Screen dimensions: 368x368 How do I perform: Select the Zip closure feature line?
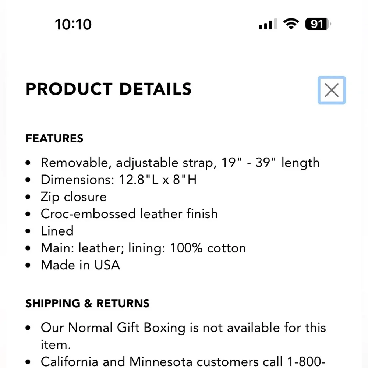coord(74,197)
